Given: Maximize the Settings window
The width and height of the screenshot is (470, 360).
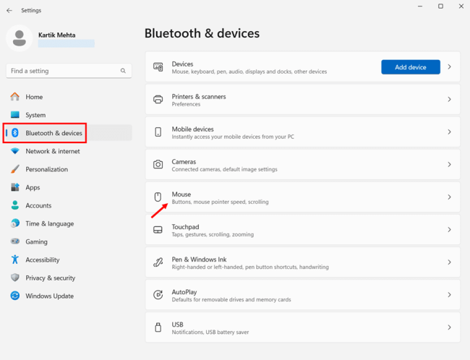Looking at the screenshot, I should click(x=440, y=7).
